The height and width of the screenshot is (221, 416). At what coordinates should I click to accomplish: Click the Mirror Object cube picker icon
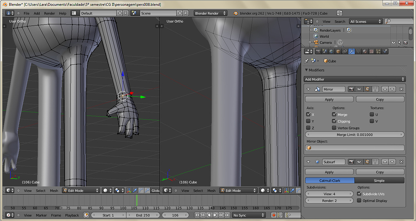pos(309,148)
